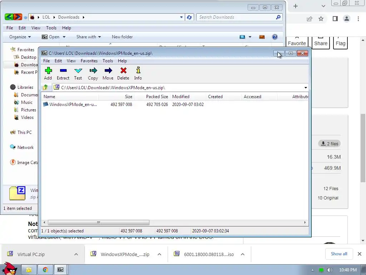Click the LOL breadcrumb in Explorer address bar

tap(46, 17)
